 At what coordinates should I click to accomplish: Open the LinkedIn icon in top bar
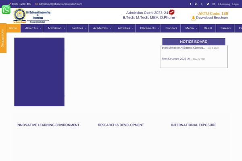(x=196, y=4)
